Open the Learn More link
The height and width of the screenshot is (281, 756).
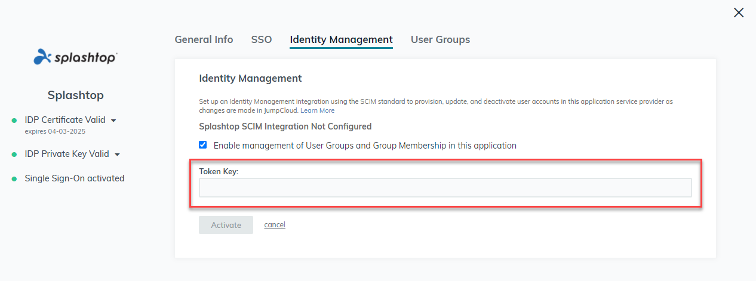click(318, 110)
